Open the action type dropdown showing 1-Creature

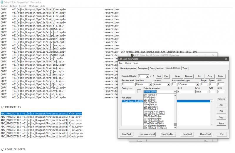coord(197,84)
